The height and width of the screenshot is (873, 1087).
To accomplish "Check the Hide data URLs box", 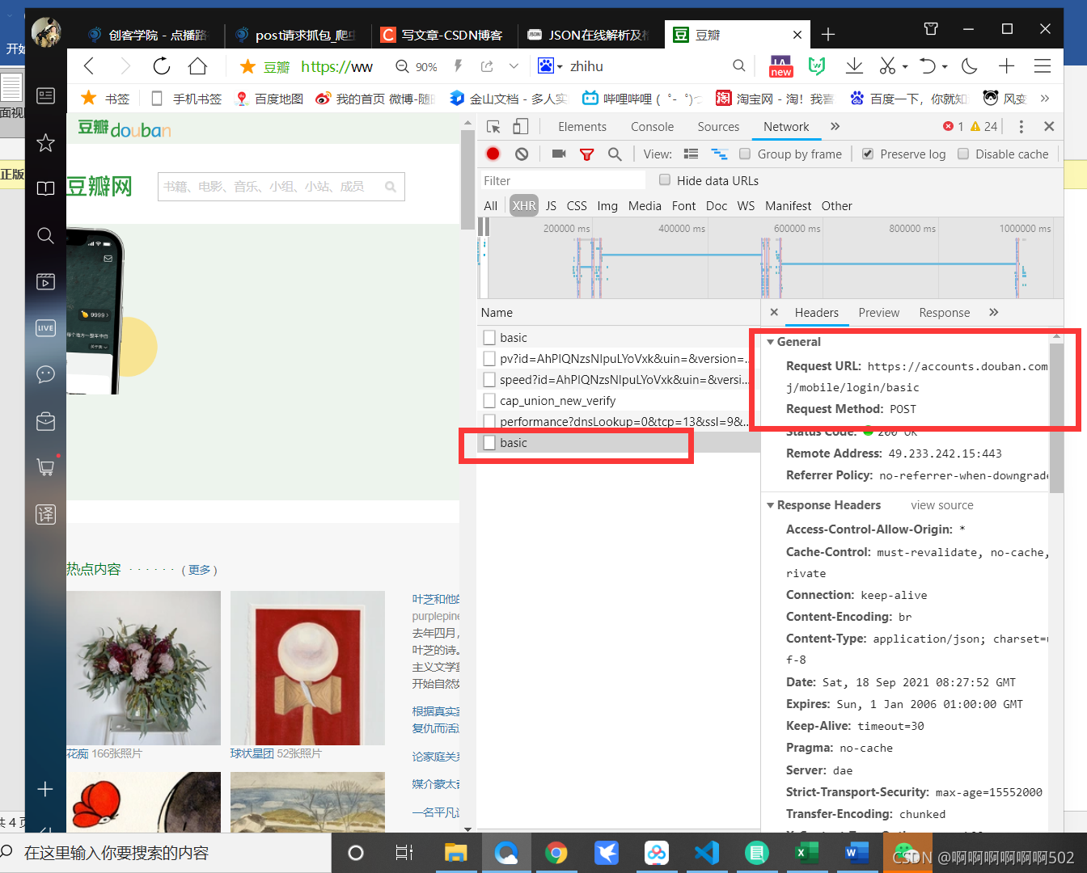I will [x=665, y=179].
